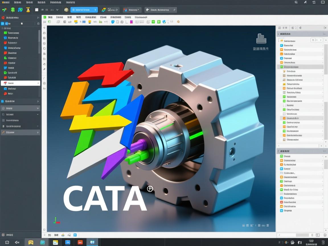Click the diagonal line tool in the vertical strip
The image size is (328, 246).
coord(44,78)
